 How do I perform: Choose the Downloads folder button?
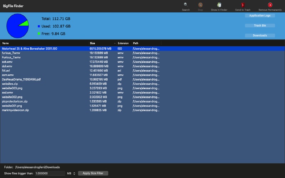260,35
